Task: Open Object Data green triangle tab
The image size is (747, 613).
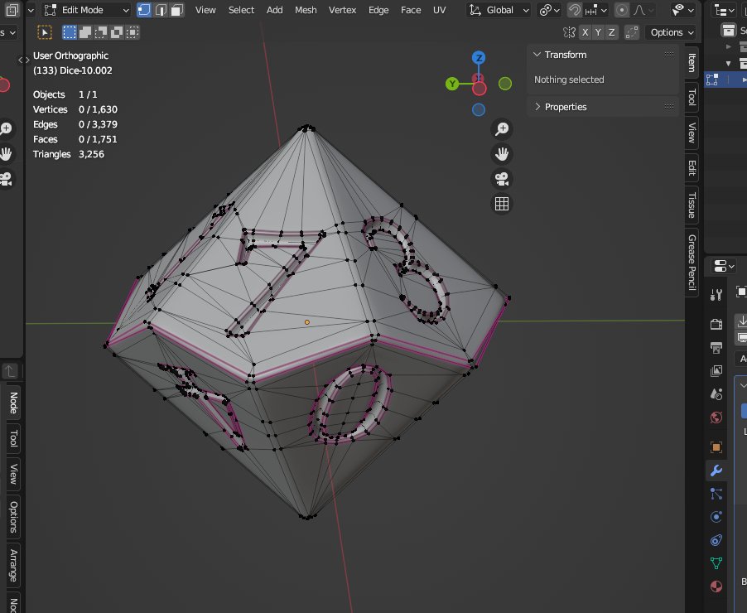Action: 716,563
